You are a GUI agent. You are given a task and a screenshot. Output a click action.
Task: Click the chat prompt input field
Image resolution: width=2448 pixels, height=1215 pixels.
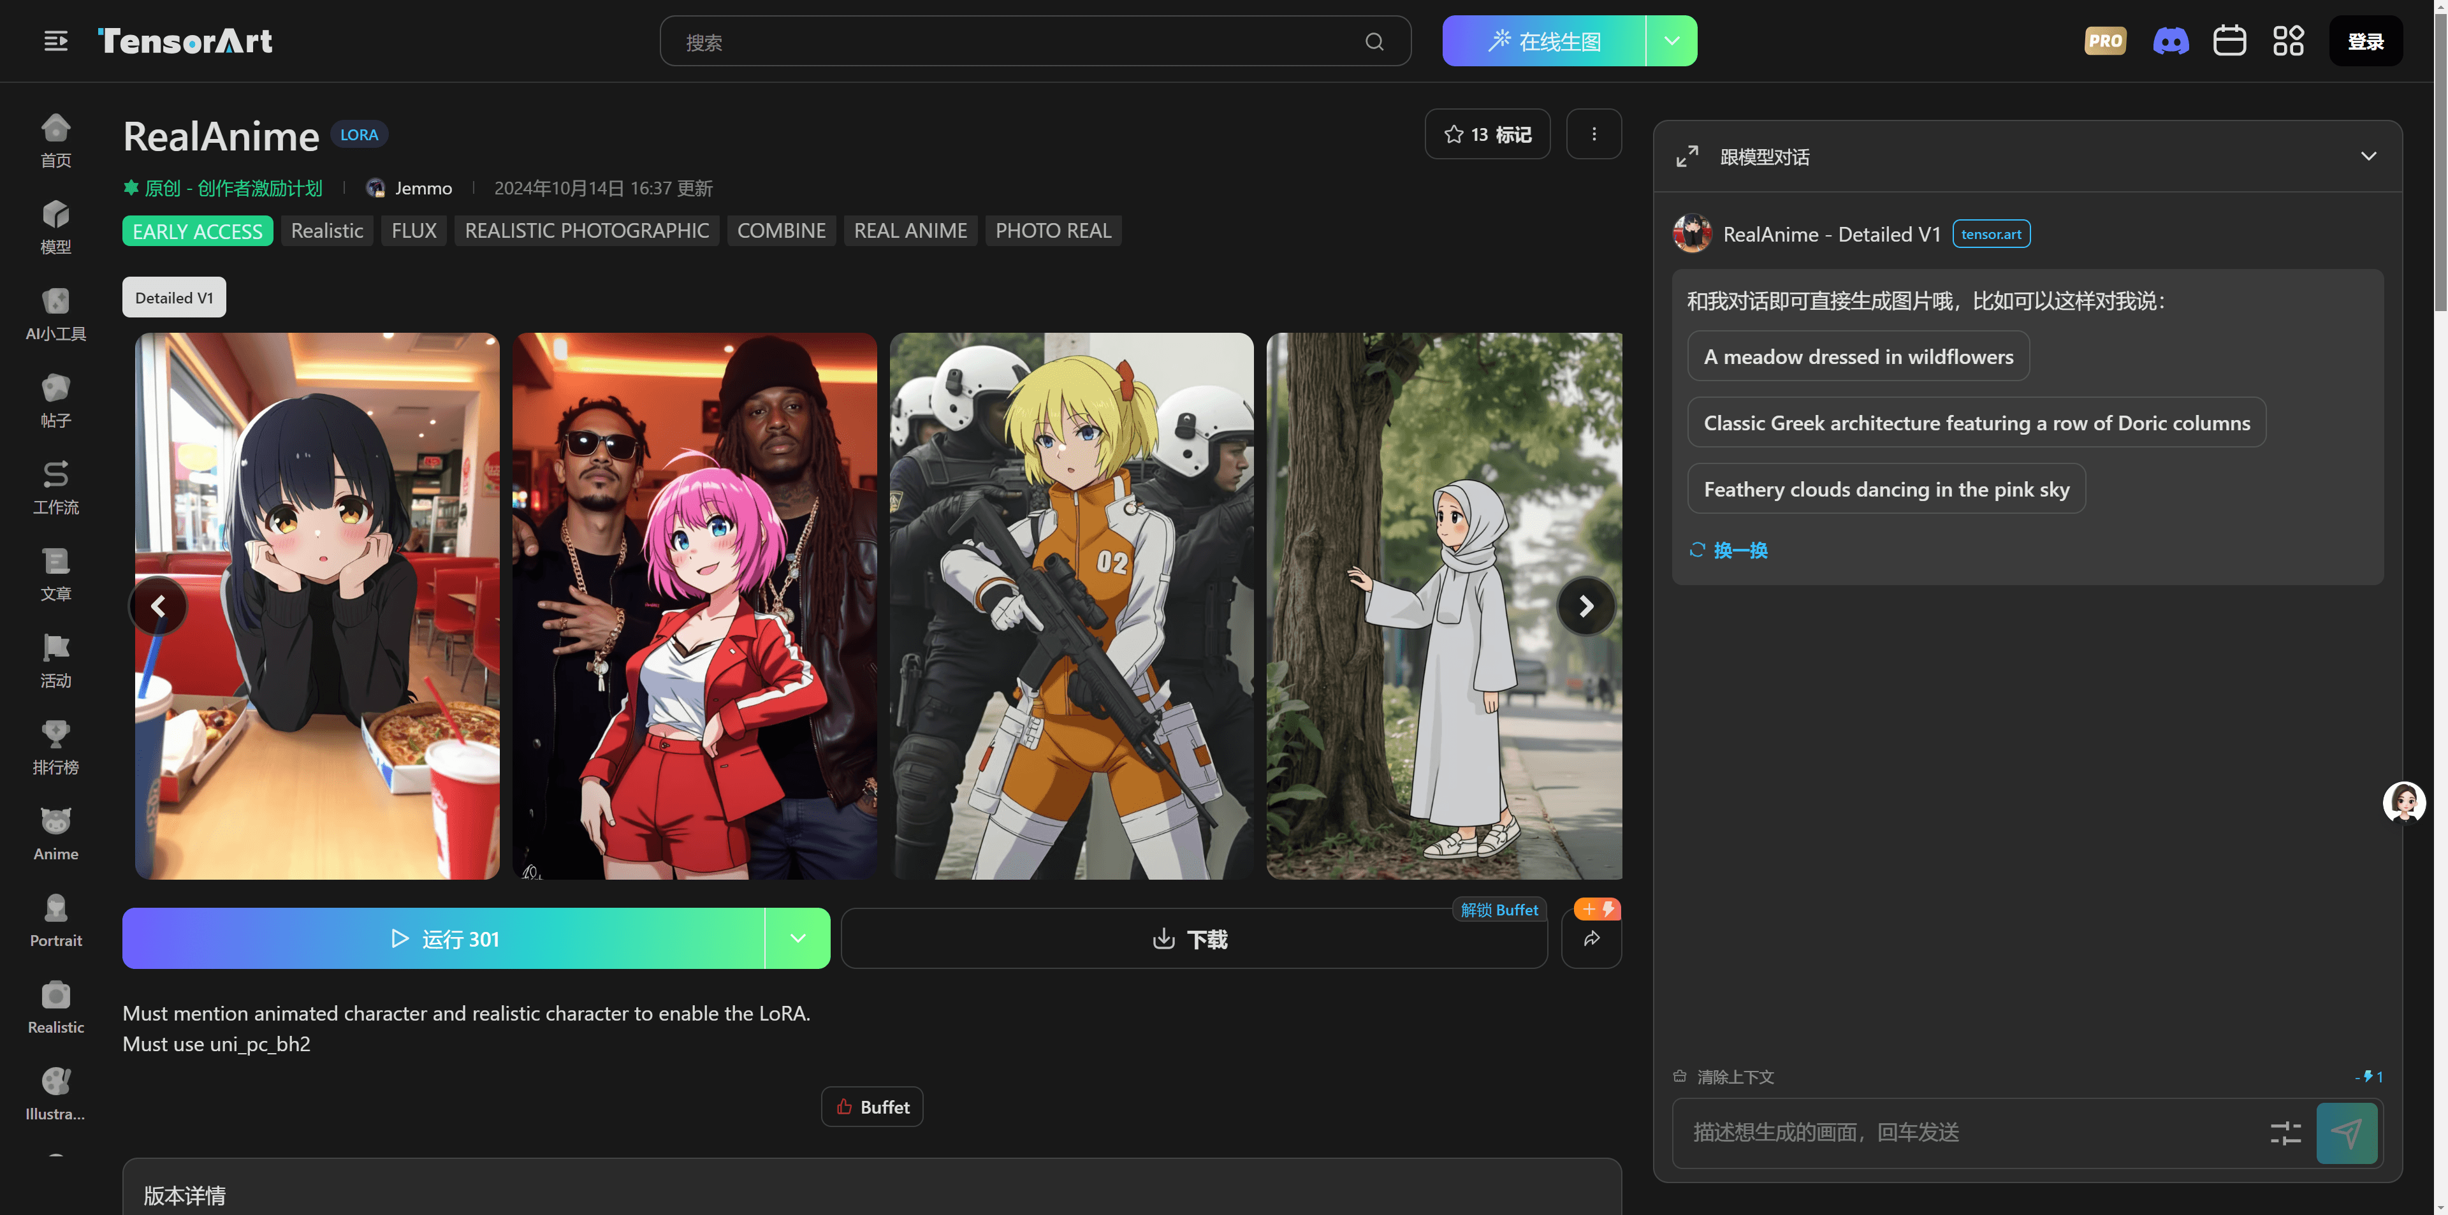[x=1967, y=1132]
